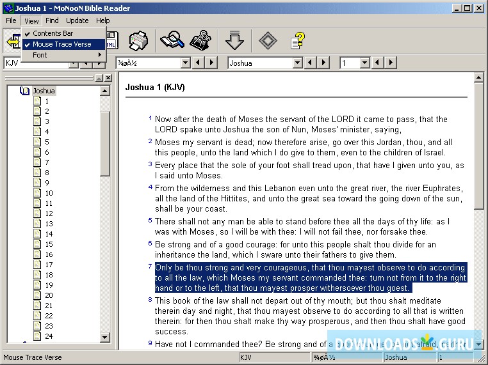
Task: Click the printer icon in toolbar
Action: (138, 41)
